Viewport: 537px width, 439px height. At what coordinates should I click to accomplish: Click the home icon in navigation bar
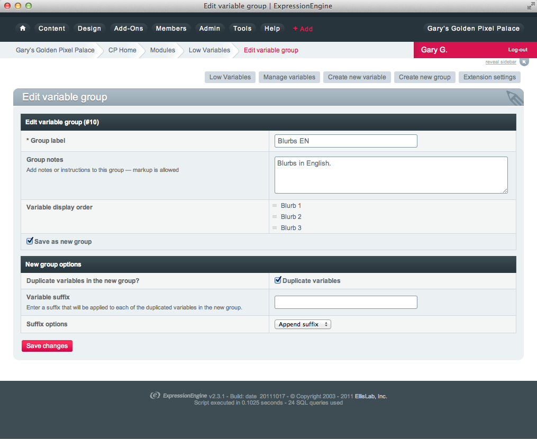(23, 29)
